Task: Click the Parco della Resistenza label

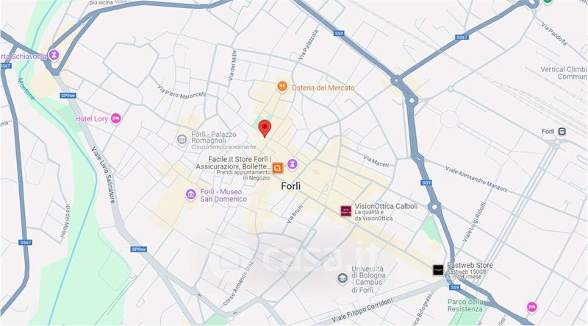Action: click(466, 305)
